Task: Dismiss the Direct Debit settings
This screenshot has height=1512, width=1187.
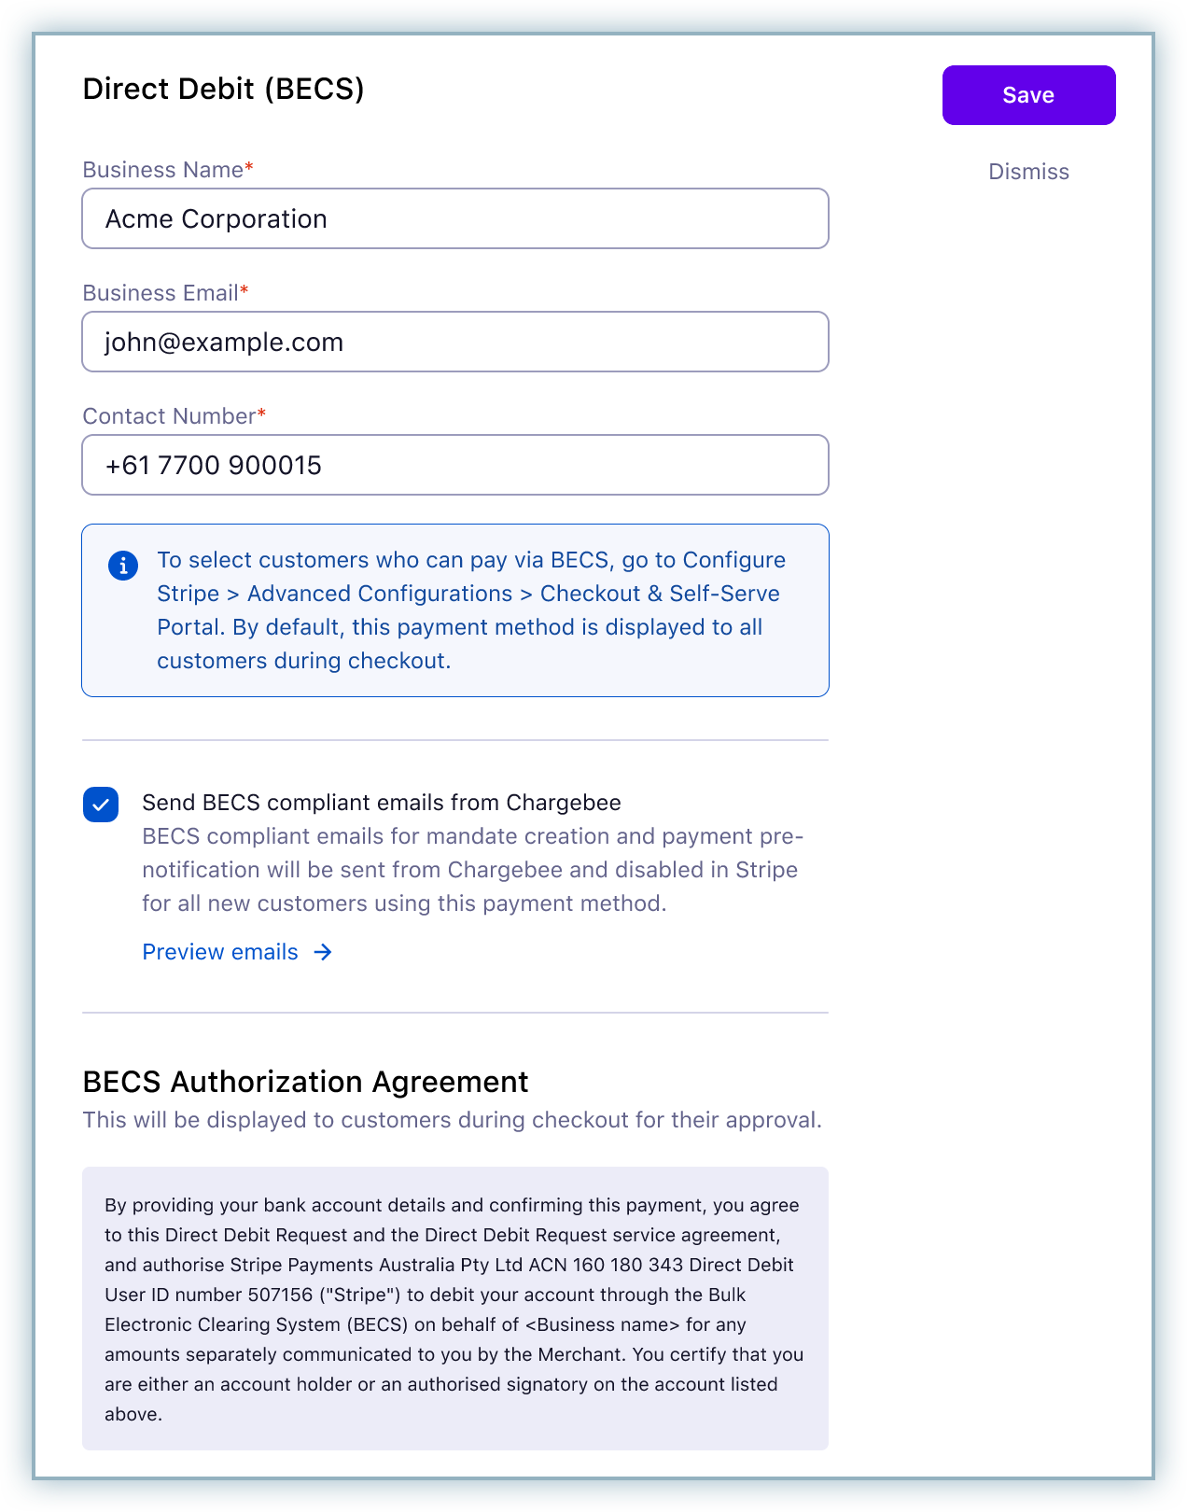Action: tap(1028, 172)
